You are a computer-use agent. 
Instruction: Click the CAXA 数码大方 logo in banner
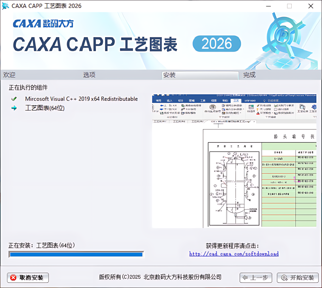[43, 24]
